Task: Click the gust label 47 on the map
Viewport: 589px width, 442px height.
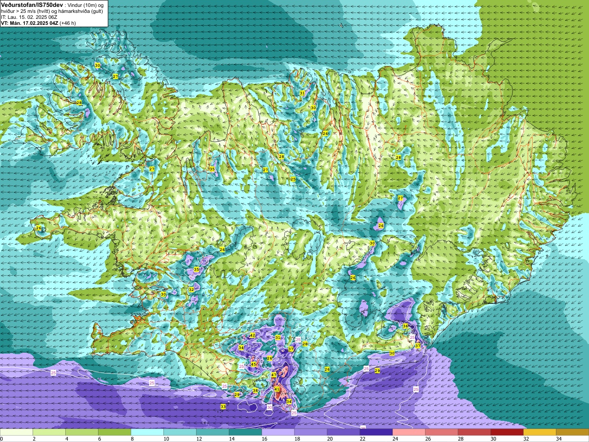Action: point(274,375)
